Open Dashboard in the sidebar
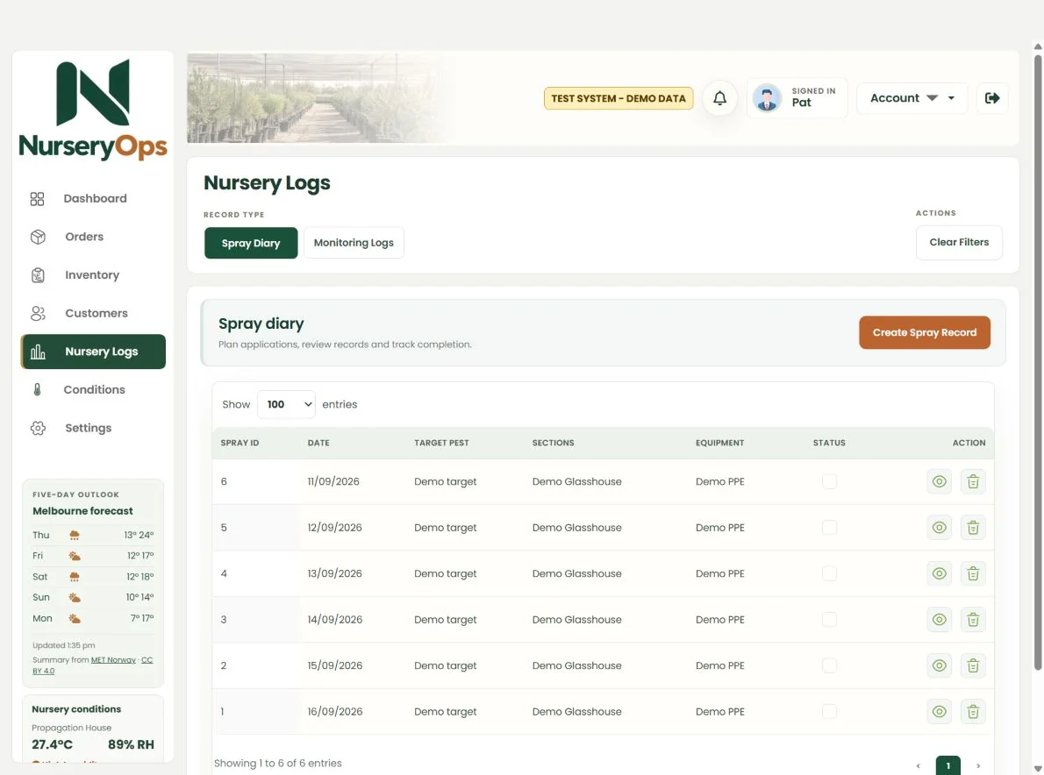This screenshot has height=775, width=1044. (x=93, y=198)
